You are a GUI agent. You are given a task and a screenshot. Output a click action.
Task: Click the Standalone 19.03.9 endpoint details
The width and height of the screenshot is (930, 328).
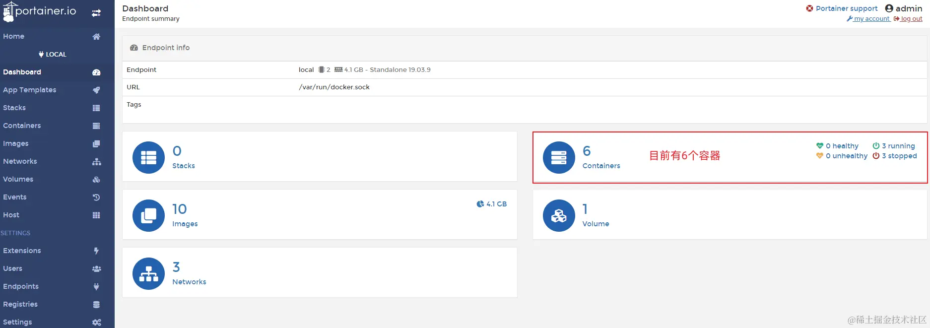400,70
